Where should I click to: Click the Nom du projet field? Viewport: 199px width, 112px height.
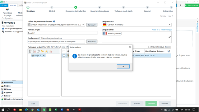pos(62,33)
